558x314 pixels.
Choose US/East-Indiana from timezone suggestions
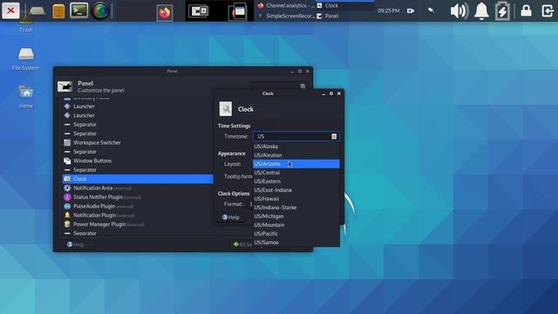point(296,190)
